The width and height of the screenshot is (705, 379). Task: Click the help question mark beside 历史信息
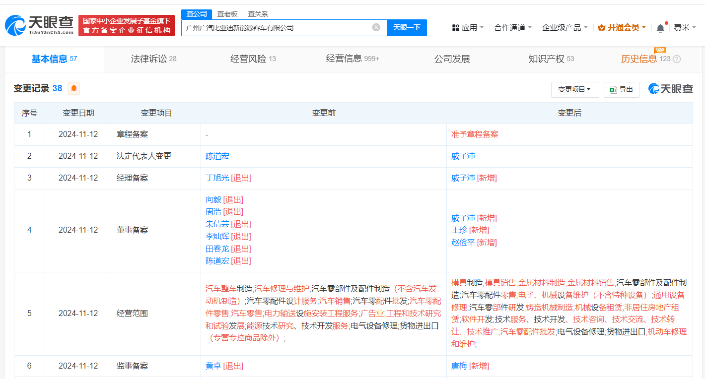click(677, 59)
